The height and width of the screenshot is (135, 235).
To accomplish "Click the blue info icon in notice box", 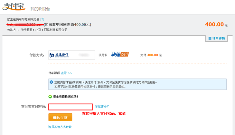I will click(x=51, y=82).
